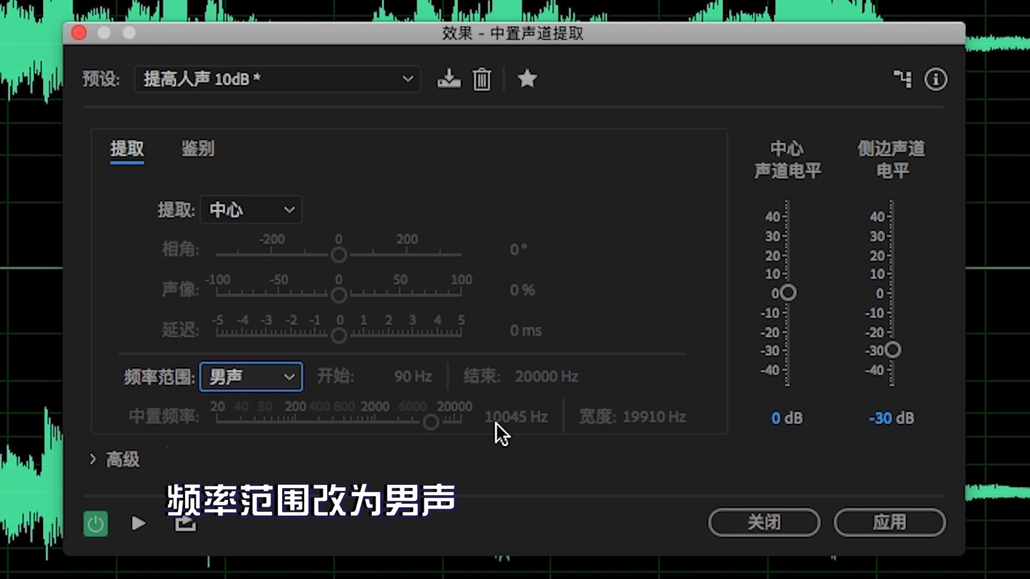
Task: Delete preset using the trash icon
Action: tap(482, 79)
